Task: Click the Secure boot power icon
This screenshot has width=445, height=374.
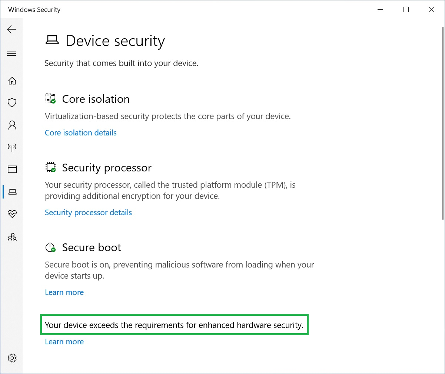Action: 50,247
